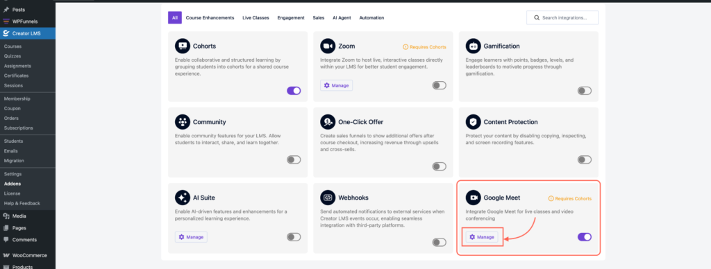Click the warning icon on Google Meet's Requires Cohorts
711x269 pixels.
(551, 198)
